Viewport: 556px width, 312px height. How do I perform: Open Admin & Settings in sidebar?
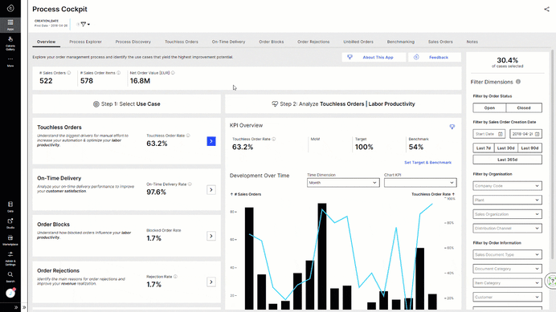click(x=10, y=258)
